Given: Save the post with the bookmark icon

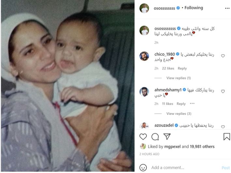Looking at the screenshot, I should pyautogui.click(x=227, y=136).
